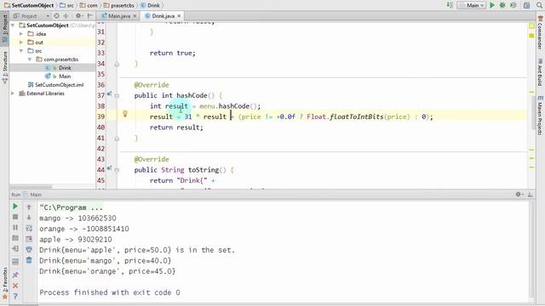
Task: Go up the stack trace arrow
Action: click(29, 207)
